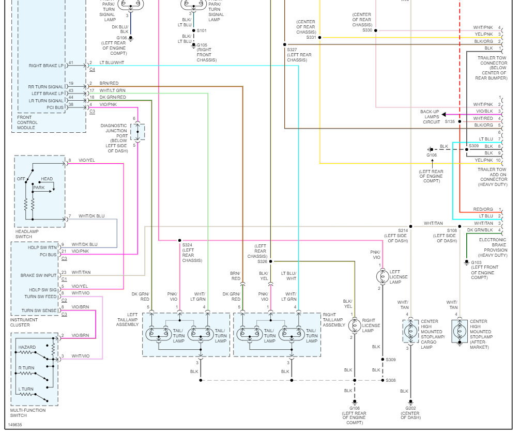Select the 'WHT/RED' wire label
This screenshot has height=435, width=520.
coord(483,118)
